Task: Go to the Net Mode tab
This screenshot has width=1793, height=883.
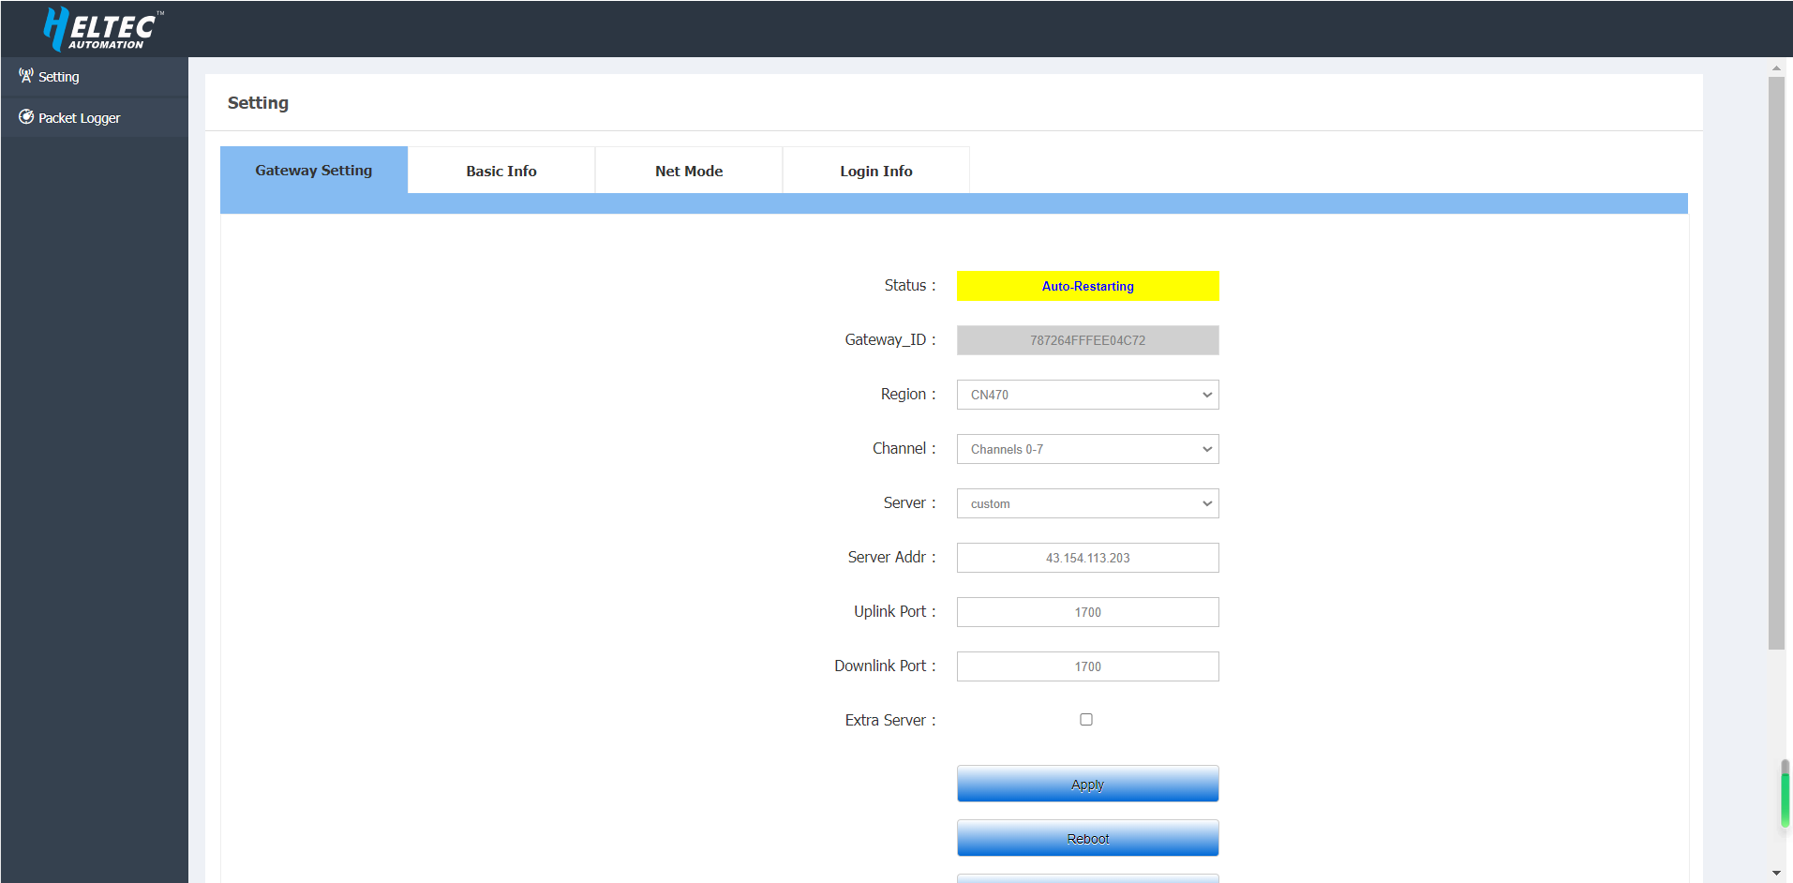Action: 689,171
